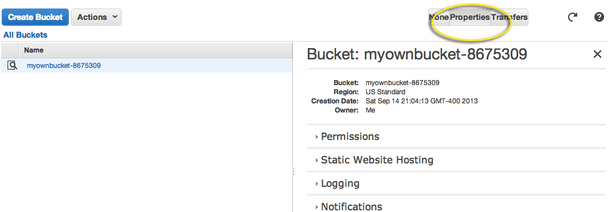
Task: Refresh the bucket list
Action: pos(572,17)
